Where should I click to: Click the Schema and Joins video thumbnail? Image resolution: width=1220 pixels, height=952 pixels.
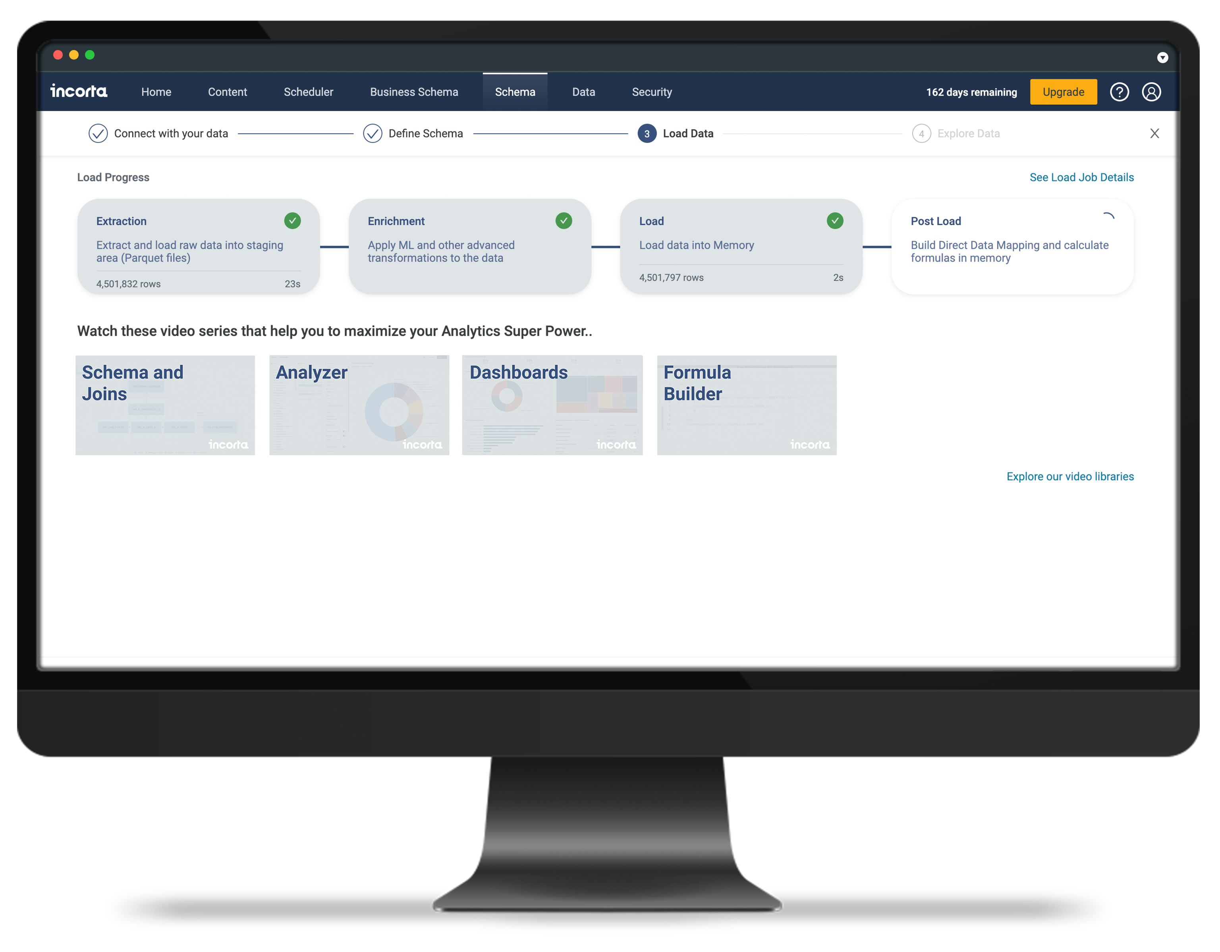tap(166, 404)
